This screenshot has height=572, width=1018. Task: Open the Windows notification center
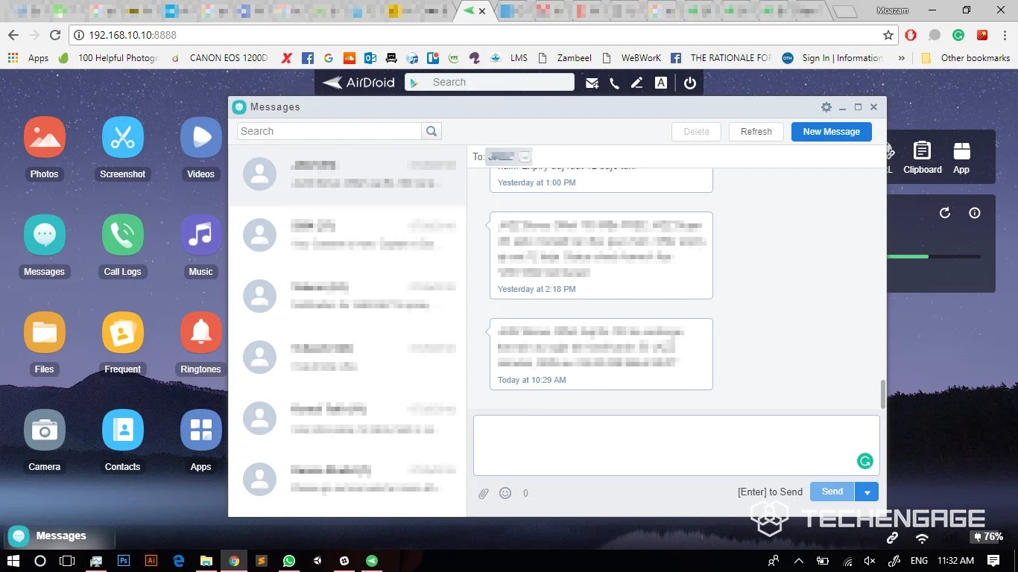[x=993, y=561]
